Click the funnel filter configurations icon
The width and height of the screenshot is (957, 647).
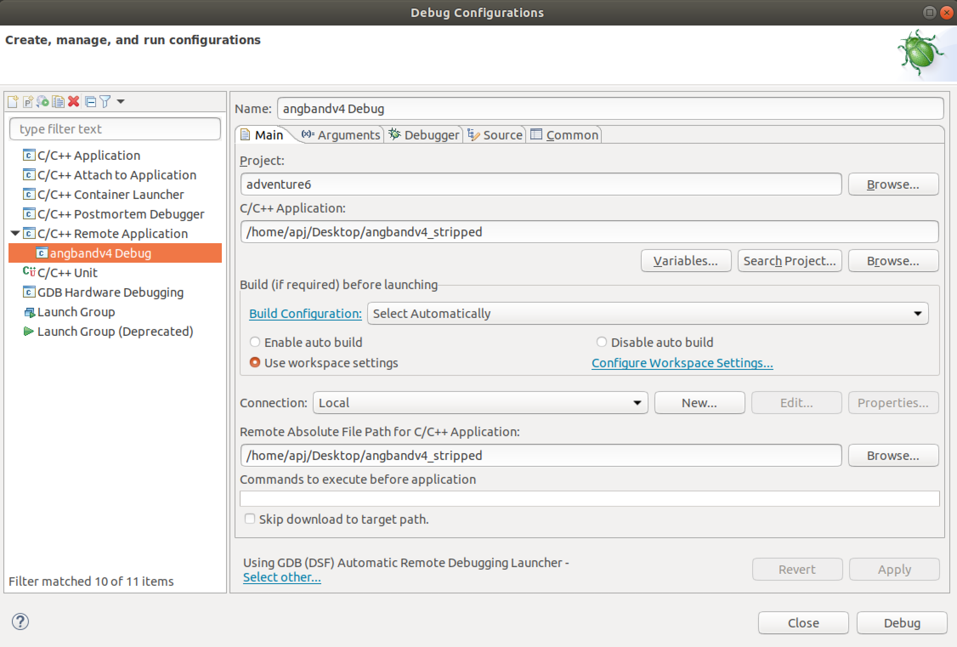click(105, 102)
